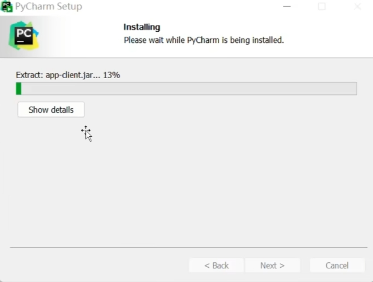This screenshot has width=373, height=282.
Task: Click the "PyCharm Setup" window title text
Action: click(49, 7)
